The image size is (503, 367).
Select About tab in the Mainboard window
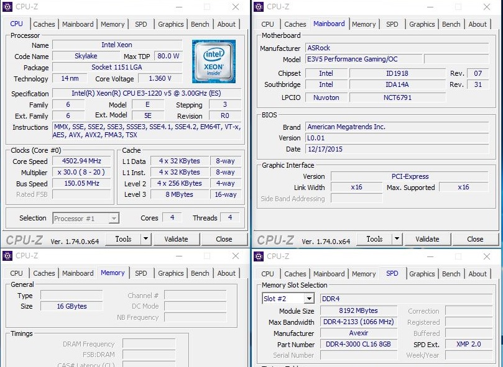(x=478, y=24)
